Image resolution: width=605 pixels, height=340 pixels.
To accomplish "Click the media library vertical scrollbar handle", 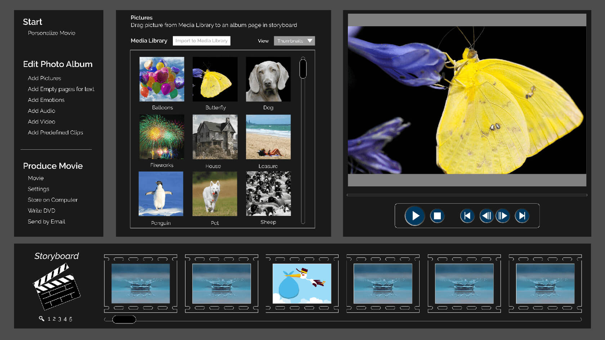I will click(303, 69).
